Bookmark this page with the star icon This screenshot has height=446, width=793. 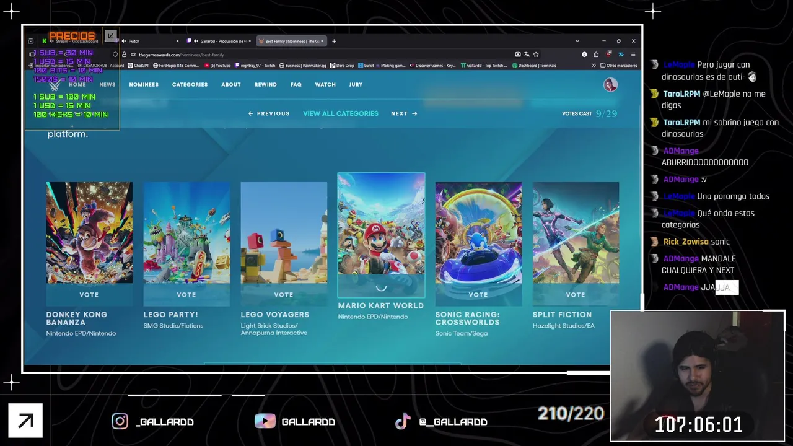pos(536,55)
